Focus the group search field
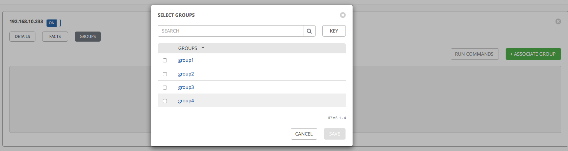 click(x=231, y=31)
